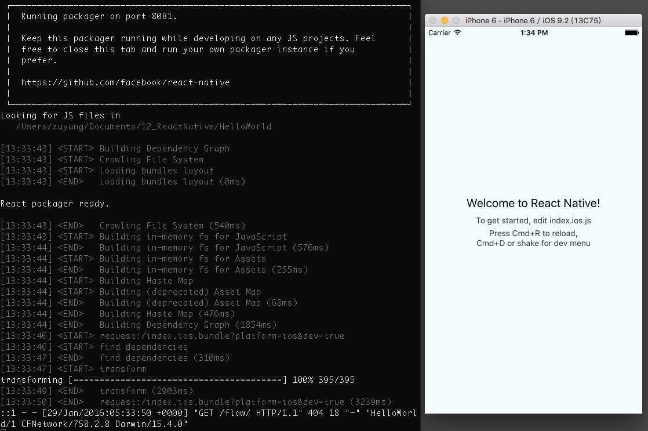Click the START request index.ios.bundle log line
This screenshot has width=648, height=431.
(x=173, y=336)
